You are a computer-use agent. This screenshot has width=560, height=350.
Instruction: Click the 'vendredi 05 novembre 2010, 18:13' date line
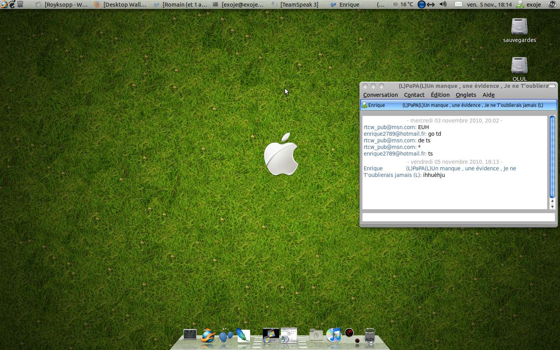455,162
